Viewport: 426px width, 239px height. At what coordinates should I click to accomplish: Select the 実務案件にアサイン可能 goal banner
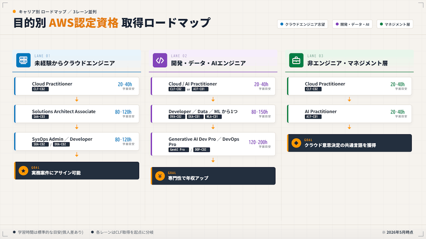click(x=77, y=171)
